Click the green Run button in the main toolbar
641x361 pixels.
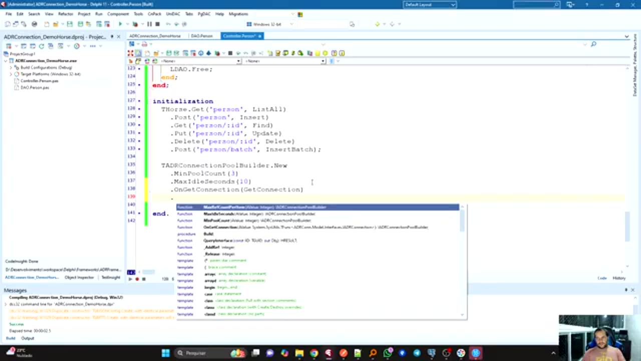[120, 24]
